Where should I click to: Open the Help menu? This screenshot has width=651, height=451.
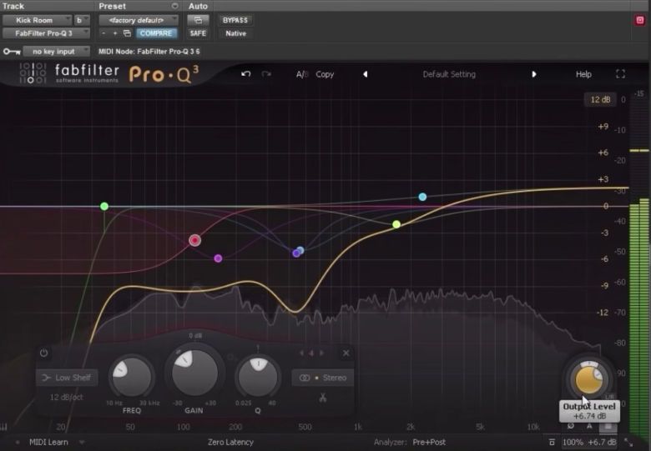[x=583, y=74]
